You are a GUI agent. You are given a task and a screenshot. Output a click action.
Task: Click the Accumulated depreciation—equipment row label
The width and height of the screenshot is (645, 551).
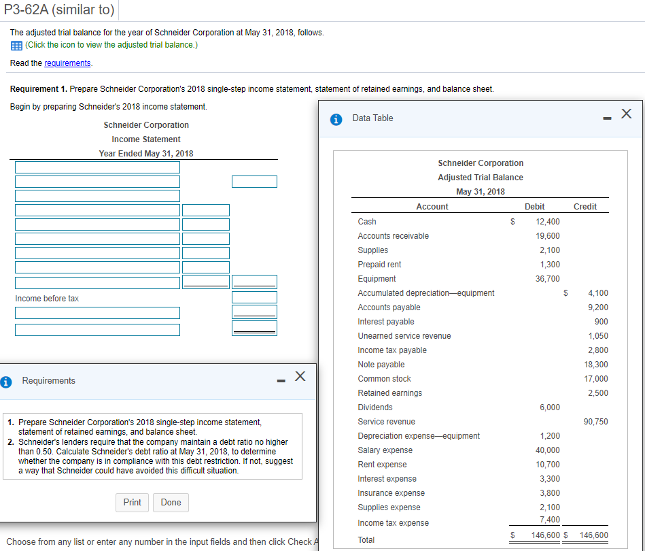(425, 293)
